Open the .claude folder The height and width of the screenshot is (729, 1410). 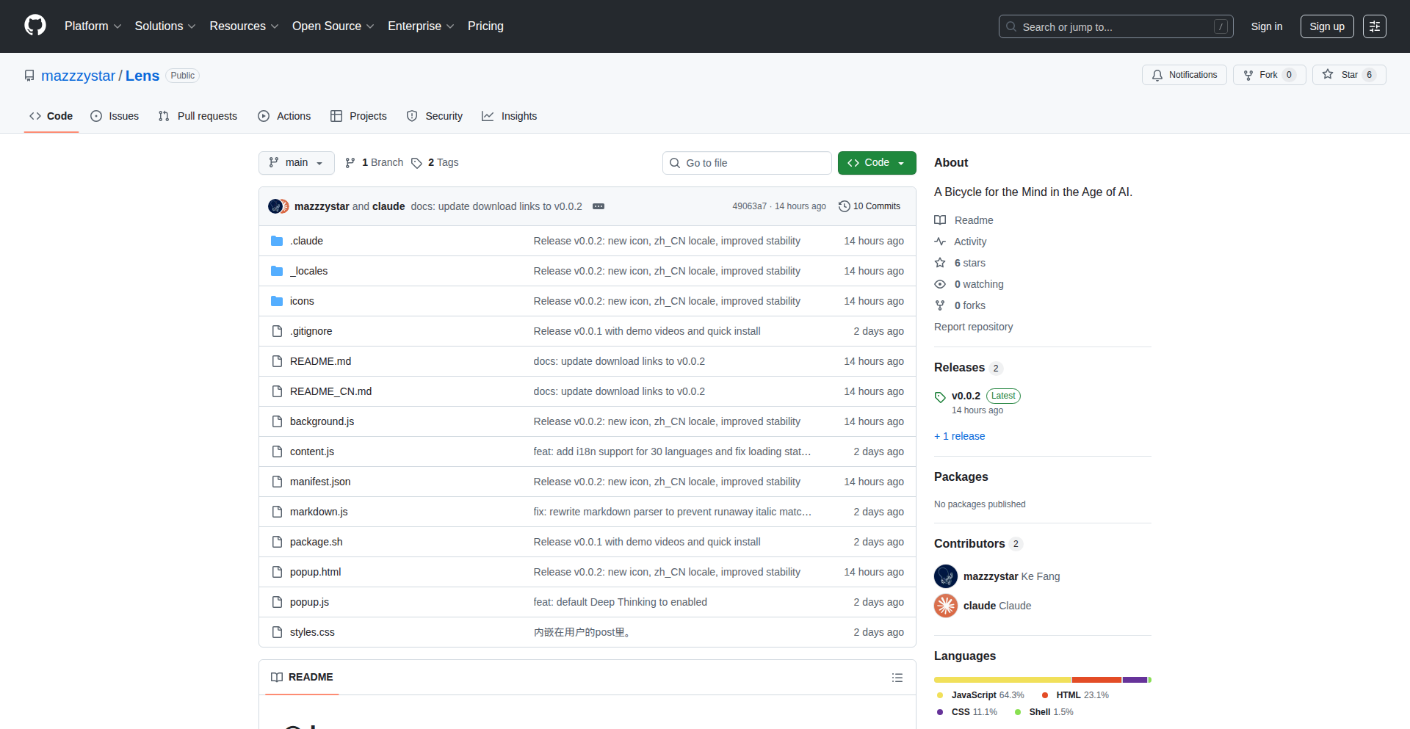pyautogui.click(x=306, y=241)
